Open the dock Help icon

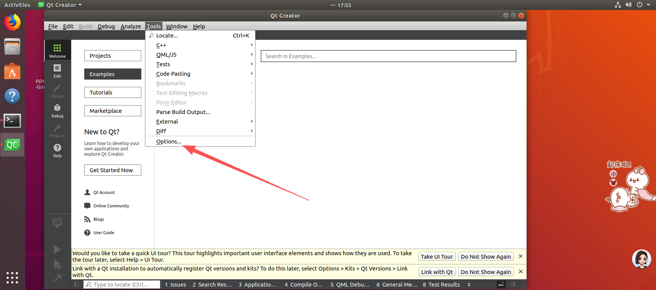click(12, 96)
